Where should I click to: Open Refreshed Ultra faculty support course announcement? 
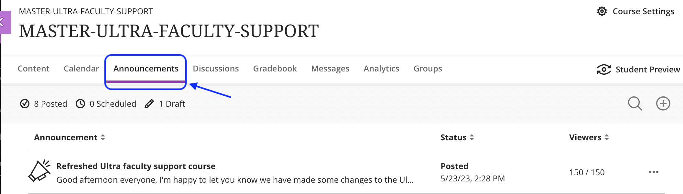pyautogui.click(x=136, y=166)
